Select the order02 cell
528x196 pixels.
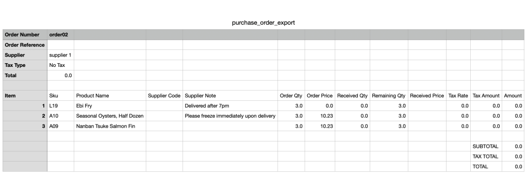(60, 34)
